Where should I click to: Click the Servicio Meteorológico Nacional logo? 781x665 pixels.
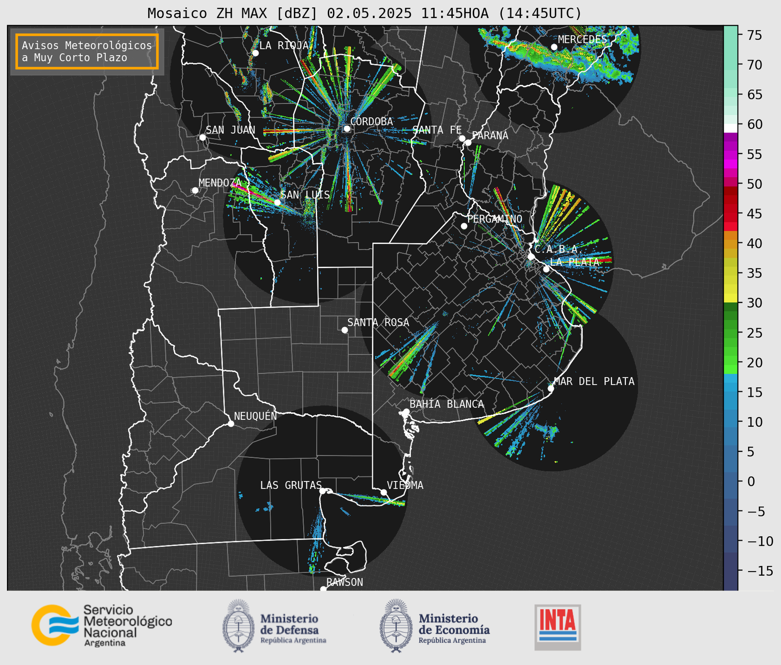click(101, 625)
